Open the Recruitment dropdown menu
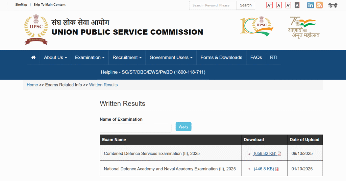This screenshot has height=181, width=346. click(127, 58)
